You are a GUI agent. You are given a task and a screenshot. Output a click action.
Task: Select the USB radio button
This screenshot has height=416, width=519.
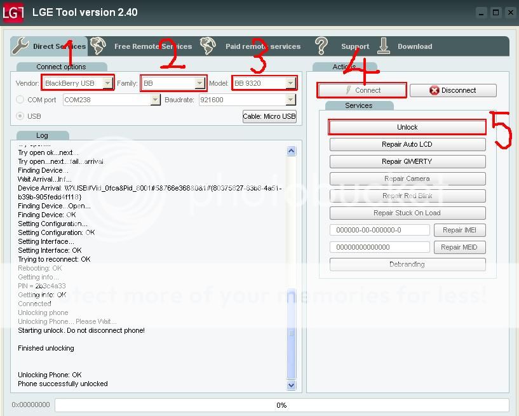click(20, 116)
